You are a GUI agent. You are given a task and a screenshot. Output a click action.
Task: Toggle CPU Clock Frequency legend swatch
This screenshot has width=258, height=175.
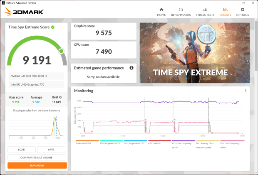[x=184, y=140]
